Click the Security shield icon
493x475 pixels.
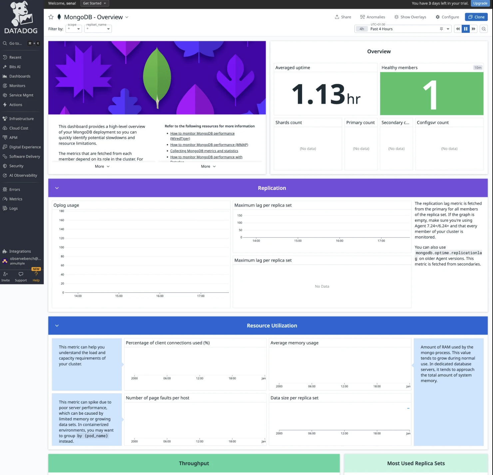click(5, 166)
